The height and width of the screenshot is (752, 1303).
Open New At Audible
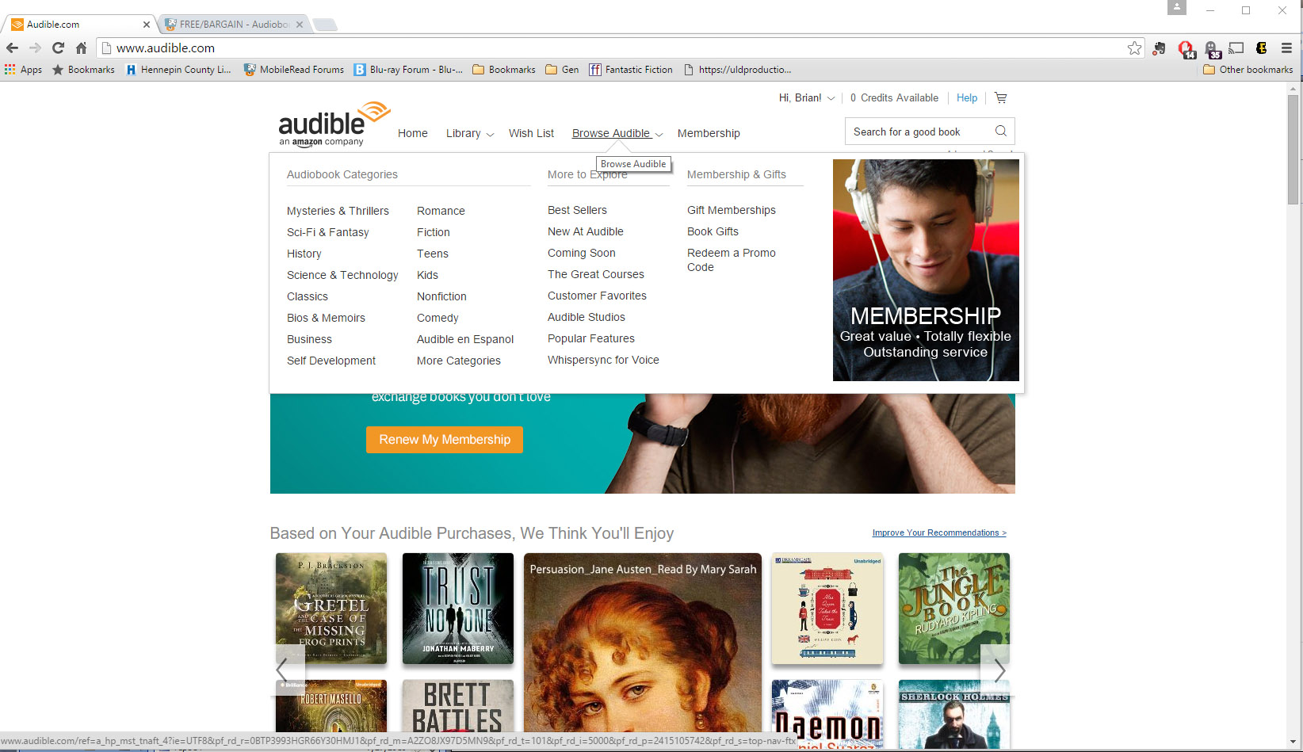[x=586, y=231]
